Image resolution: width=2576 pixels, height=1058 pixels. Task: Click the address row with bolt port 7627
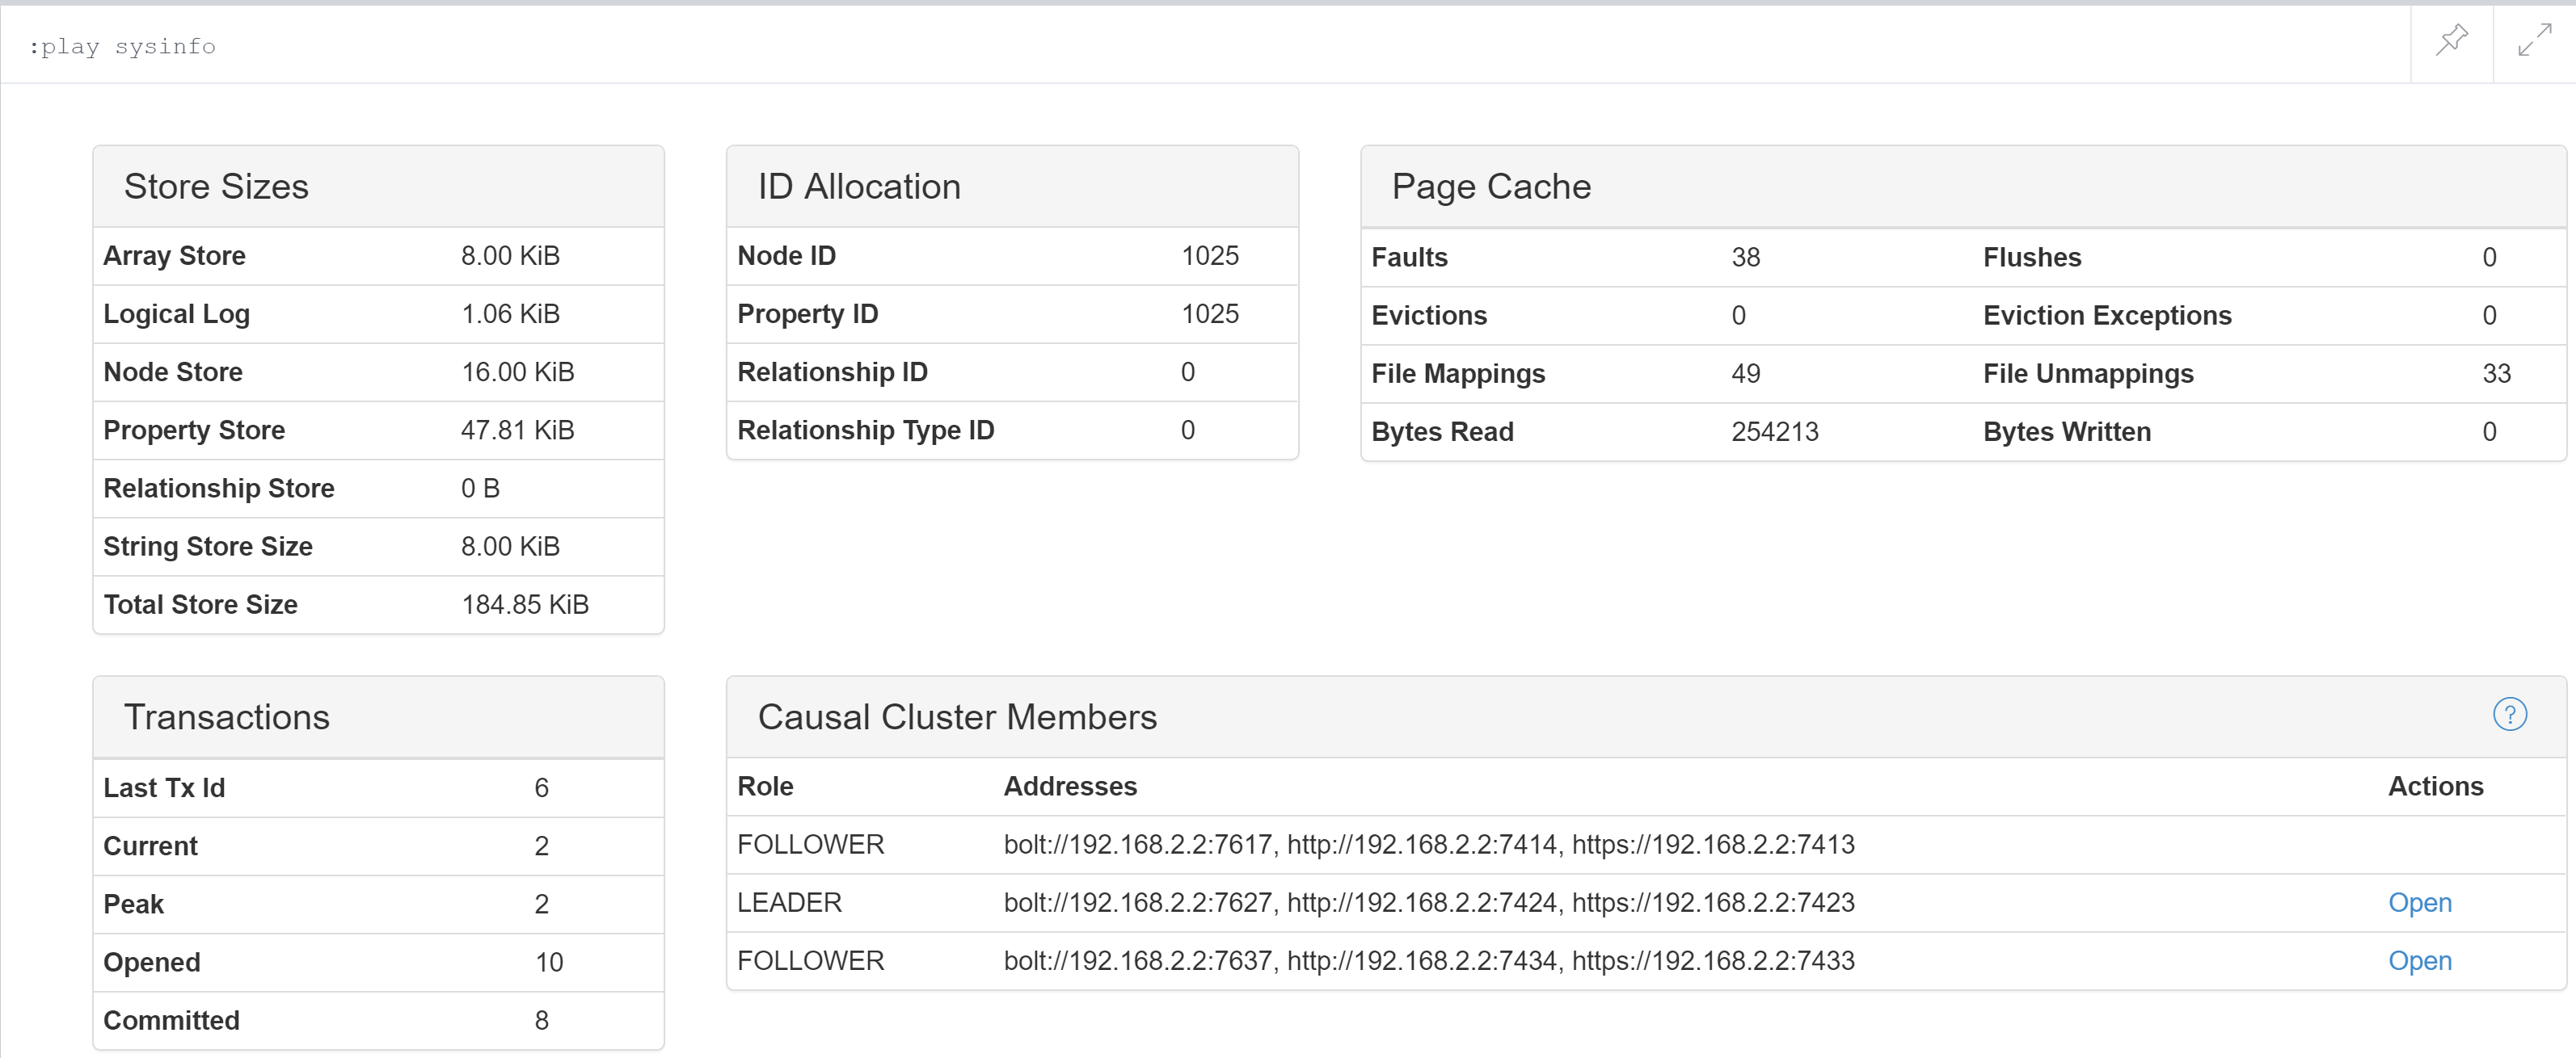point(1429,902)
